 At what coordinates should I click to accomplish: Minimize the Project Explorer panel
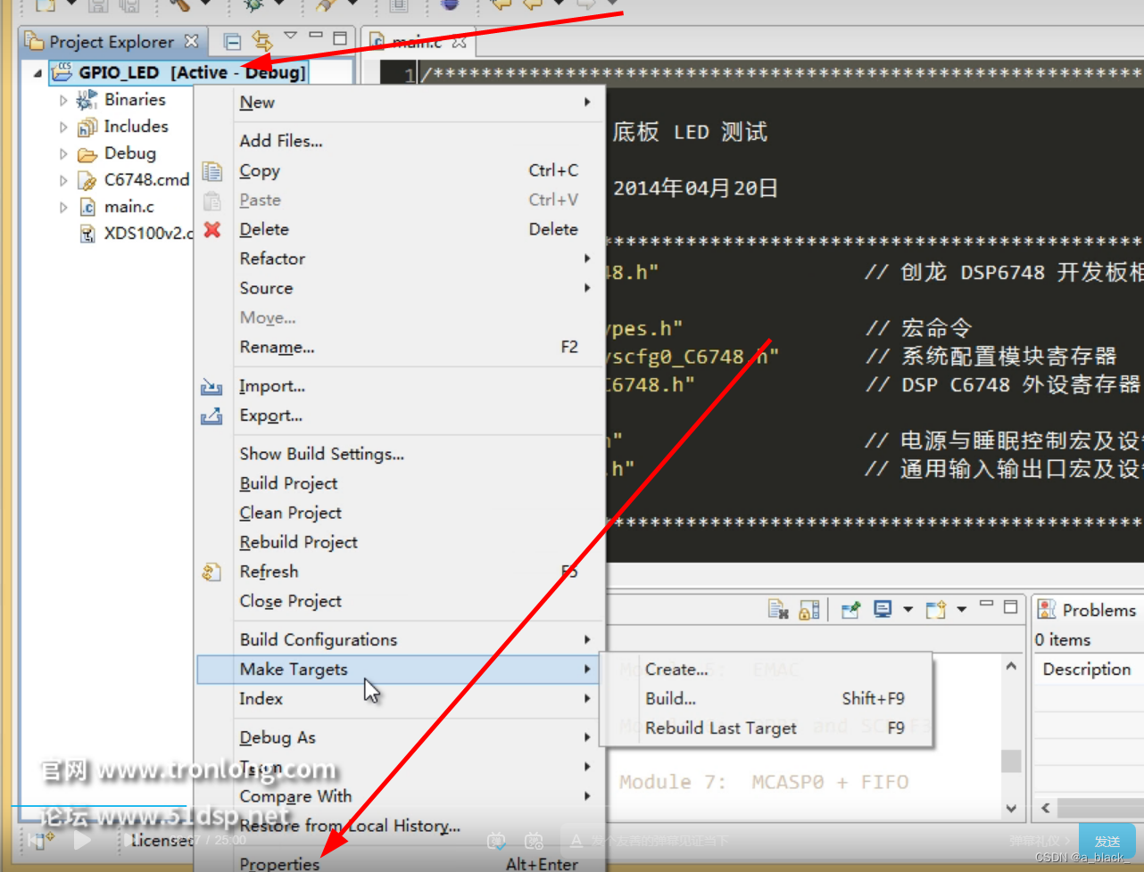315,36
